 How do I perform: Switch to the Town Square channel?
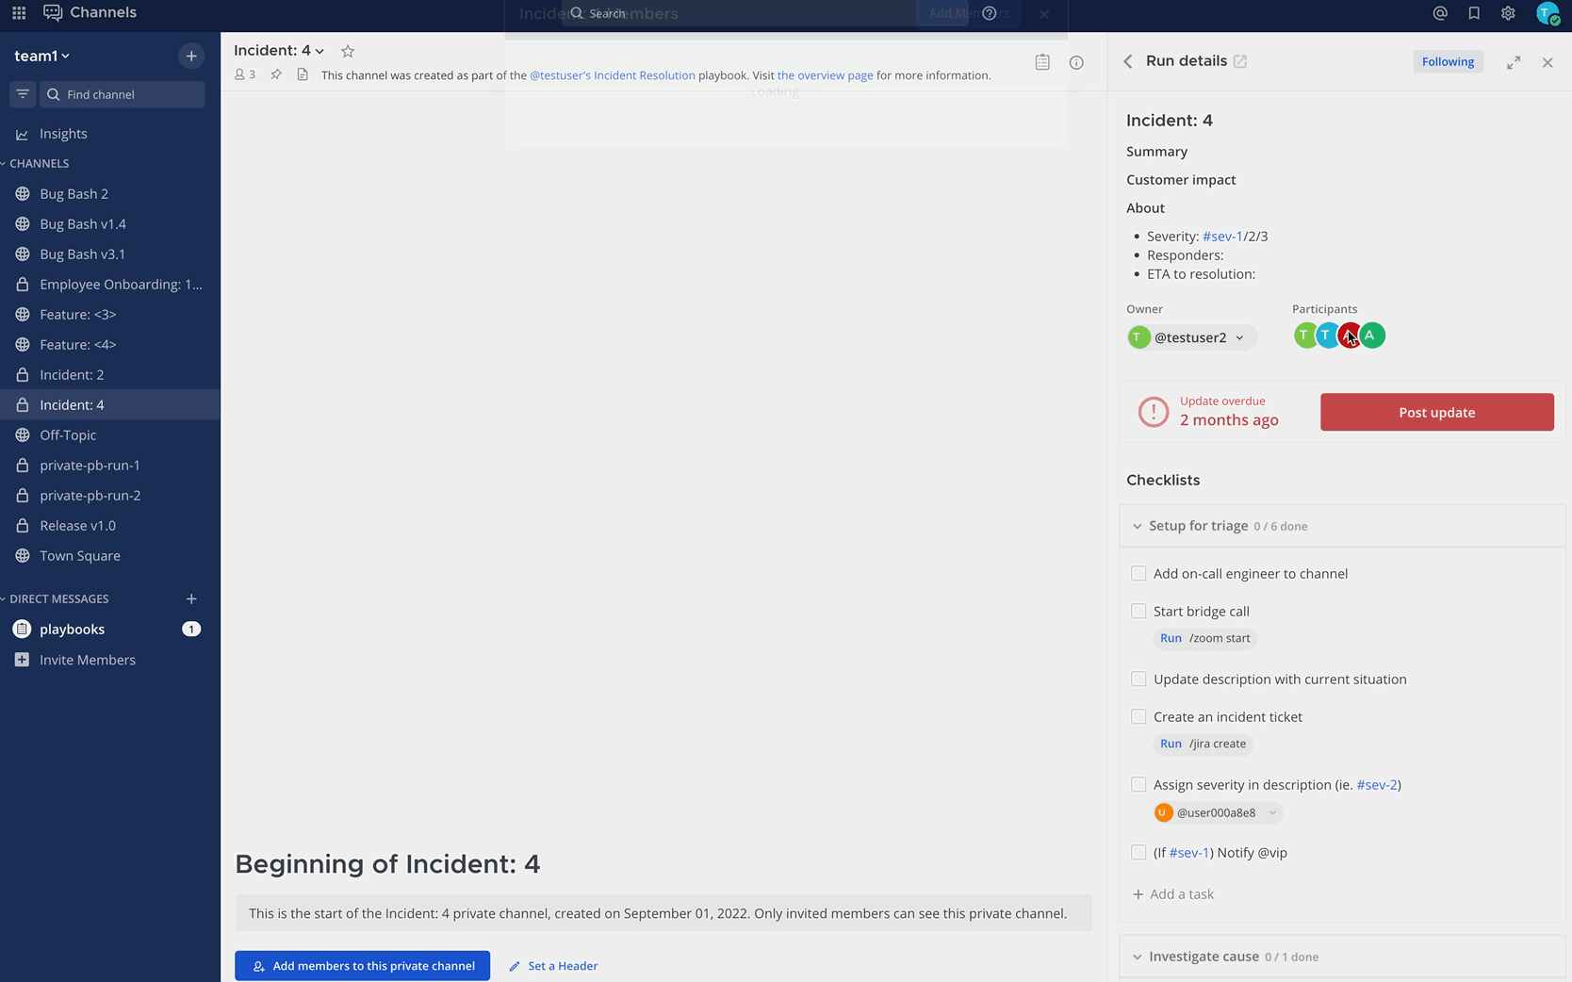pos(80,555)
